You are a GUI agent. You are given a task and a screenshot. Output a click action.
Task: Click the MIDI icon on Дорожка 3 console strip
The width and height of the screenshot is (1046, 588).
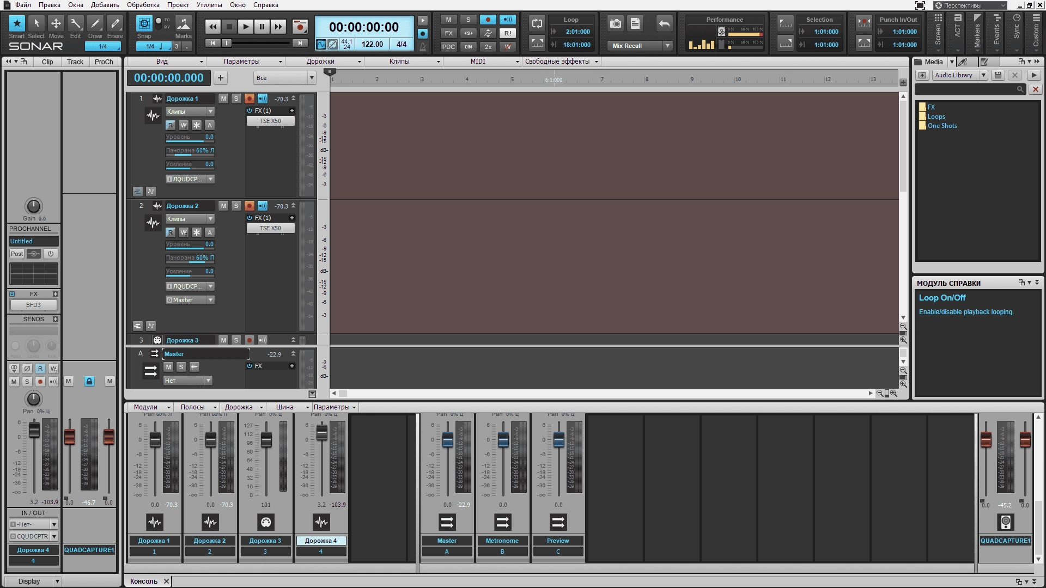point(266,522)
